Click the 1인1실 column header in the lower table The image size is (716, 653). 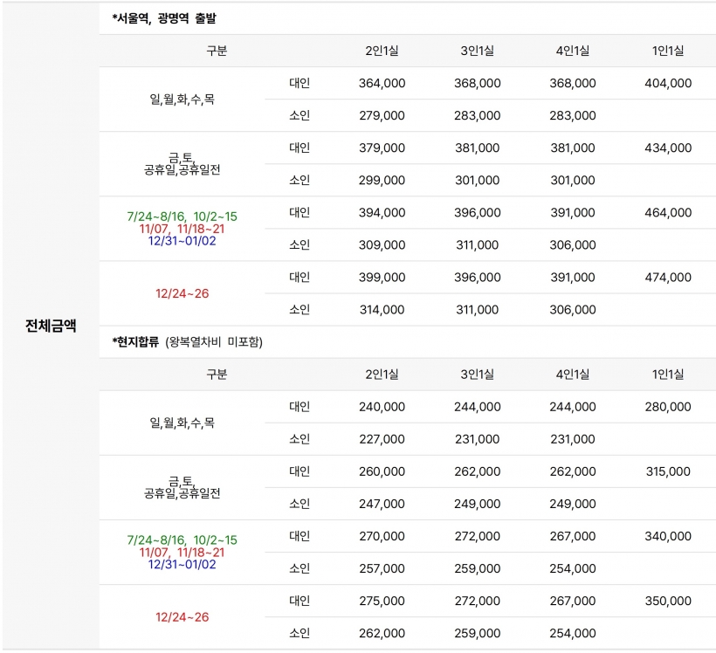click(668, 375)
